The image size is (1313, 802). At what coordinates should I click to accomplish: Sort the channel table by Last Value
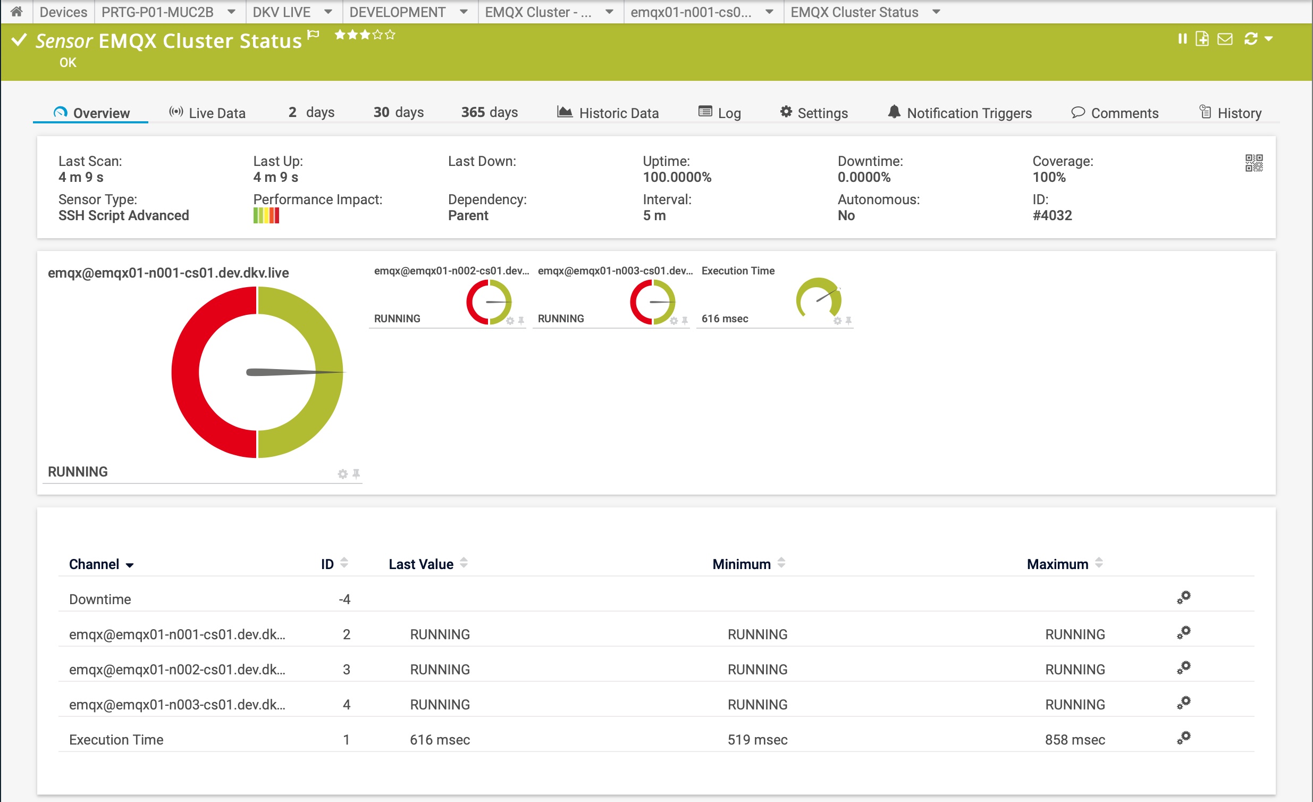pyautogui.click(x=463, y=563)
